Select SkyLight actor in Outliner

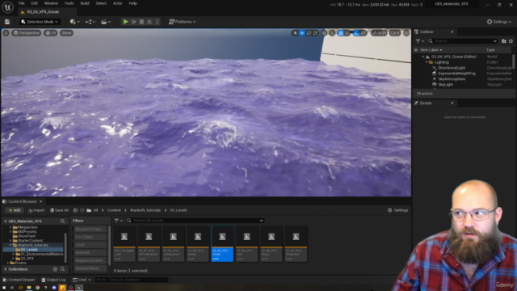click(445, 85)
